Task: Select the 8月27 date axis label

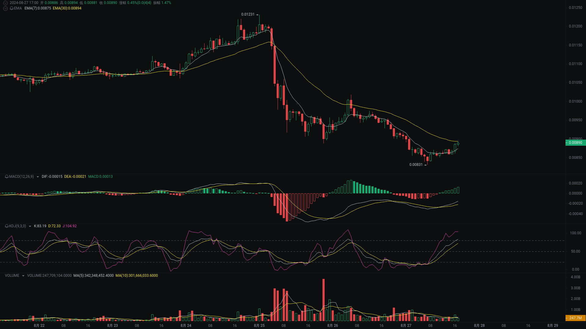Action: [406, 326]
